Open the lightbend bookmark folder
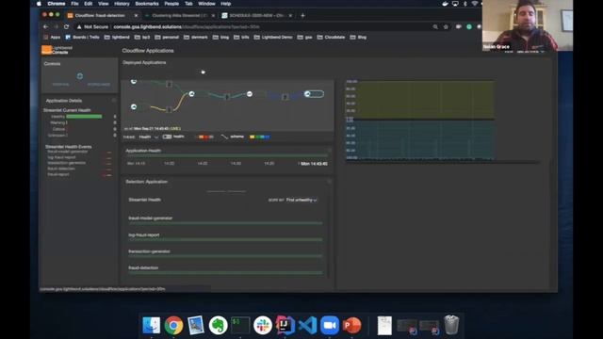Image resolution: width=603 pixels, height=339 pixels. 117,38
